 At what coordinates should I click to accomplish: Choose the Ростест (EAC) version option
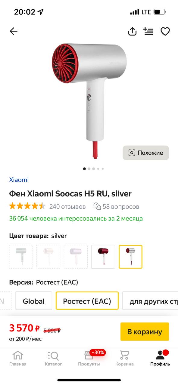[87, 301]
